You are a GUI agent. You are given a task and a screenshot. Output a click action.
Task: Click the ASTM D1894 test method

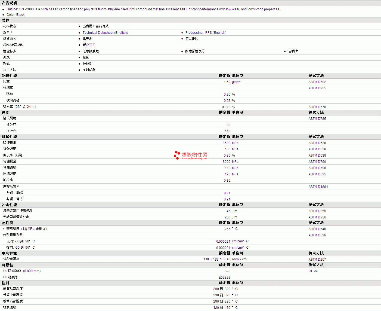pos(318,187)
